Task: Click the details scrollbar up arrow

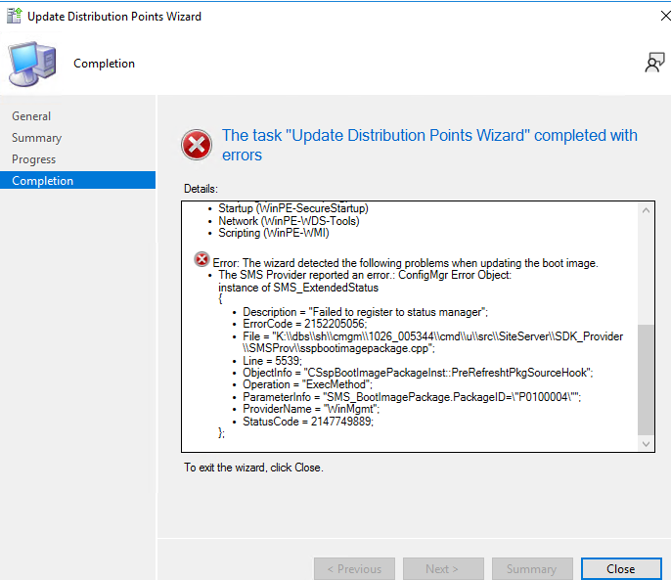Action: [x=646, y=210]
